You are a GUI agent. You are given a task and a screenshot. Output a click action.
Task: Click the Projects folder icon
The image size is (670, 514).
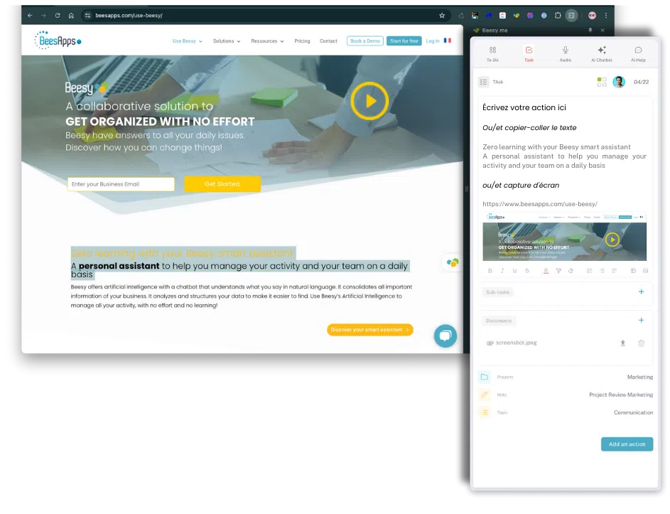(484, 377)
